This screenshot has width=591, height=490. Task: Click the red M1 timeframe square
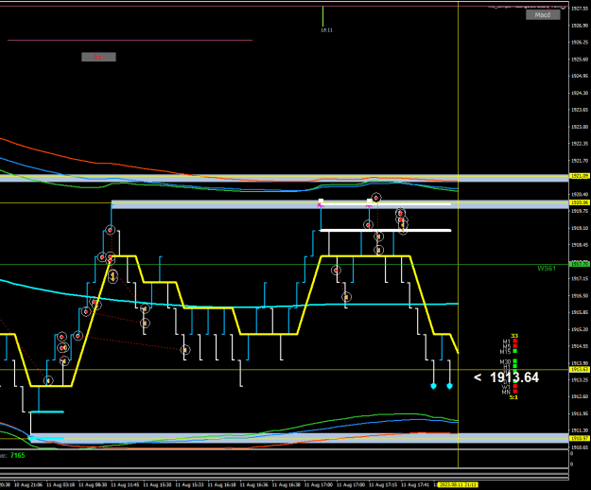point(514,341)
